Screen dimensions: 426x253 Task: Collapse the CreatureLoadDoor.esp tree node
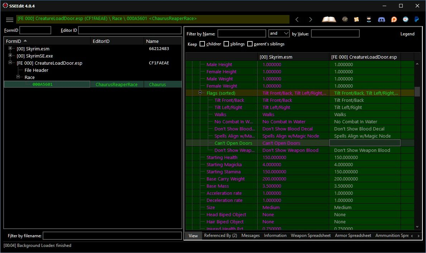click(10, 63)
